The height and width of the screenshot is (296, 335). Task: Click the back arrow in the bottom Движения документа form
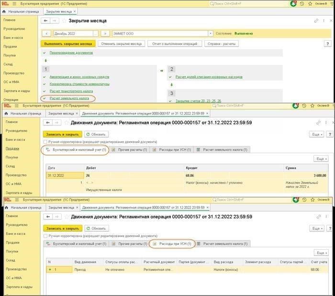pyautogui.click(x=48, y=217)
